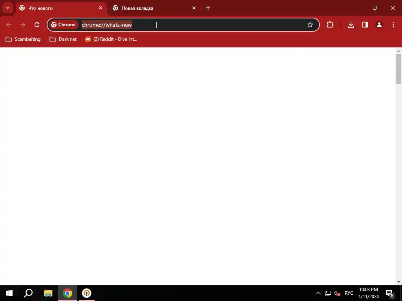Open the profile avatar menu

[379, 25]
